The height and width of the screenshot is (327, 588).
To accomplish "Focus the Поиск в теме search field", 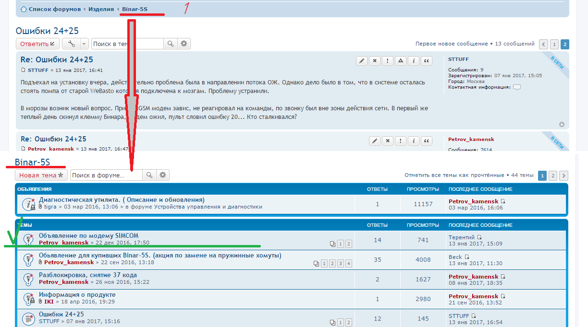I will click(x=128, y=44).
